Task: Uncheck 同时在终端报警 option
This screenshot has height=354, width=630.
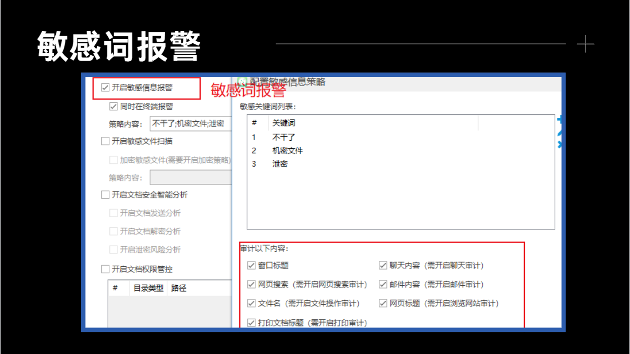Action: click(x=113, y=107)
